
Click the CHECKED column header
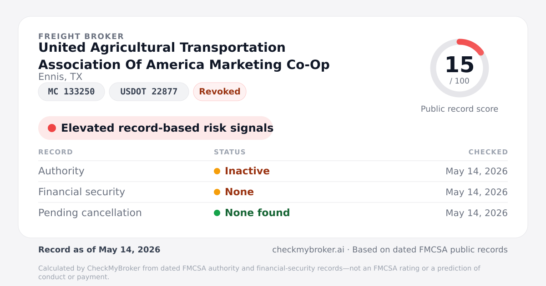[488, 152]
